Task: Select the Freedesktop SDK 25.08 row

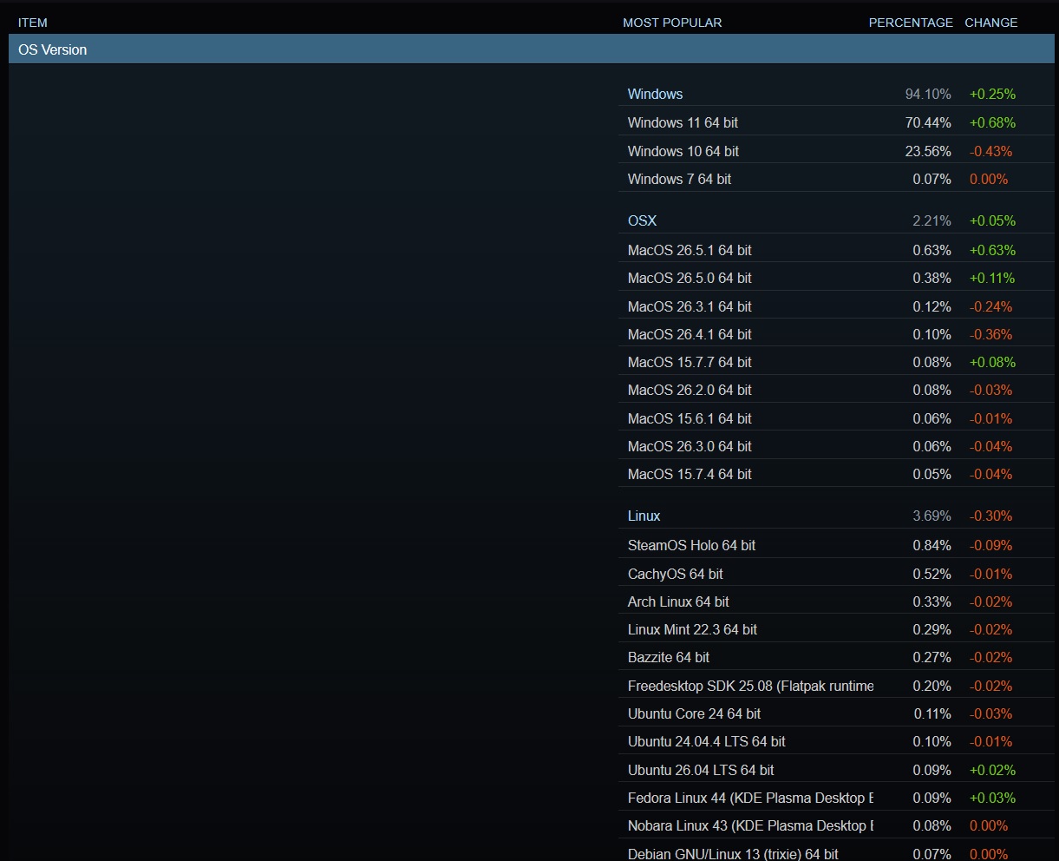Action: [x=837, y=686]
